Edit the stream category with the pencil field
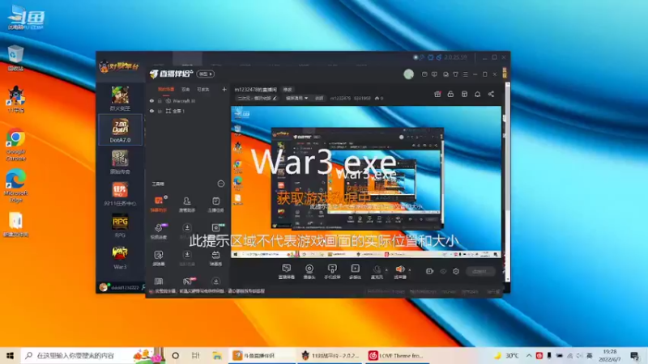This screenshot has width=648, height=364. (257, 98)
